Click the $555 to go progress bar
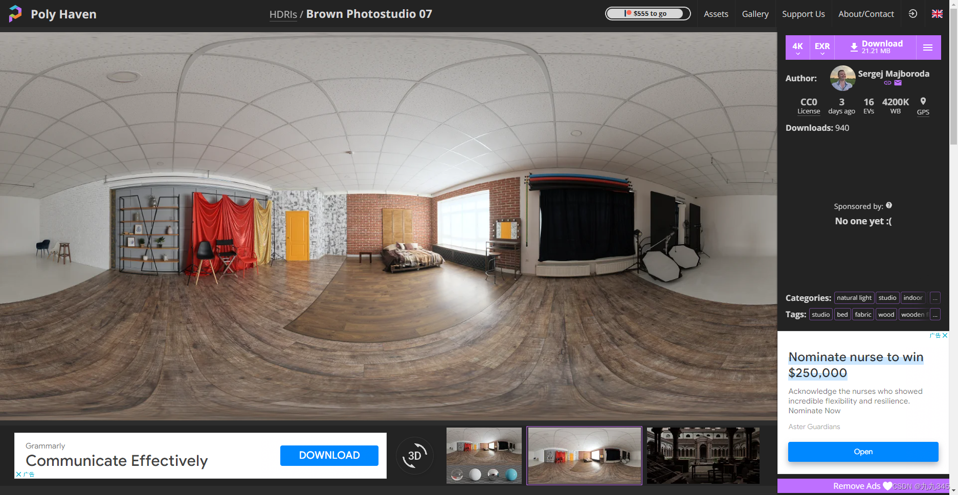Viewport: 958px width, 495px height. pyautogui.click(x=648, y=14)
